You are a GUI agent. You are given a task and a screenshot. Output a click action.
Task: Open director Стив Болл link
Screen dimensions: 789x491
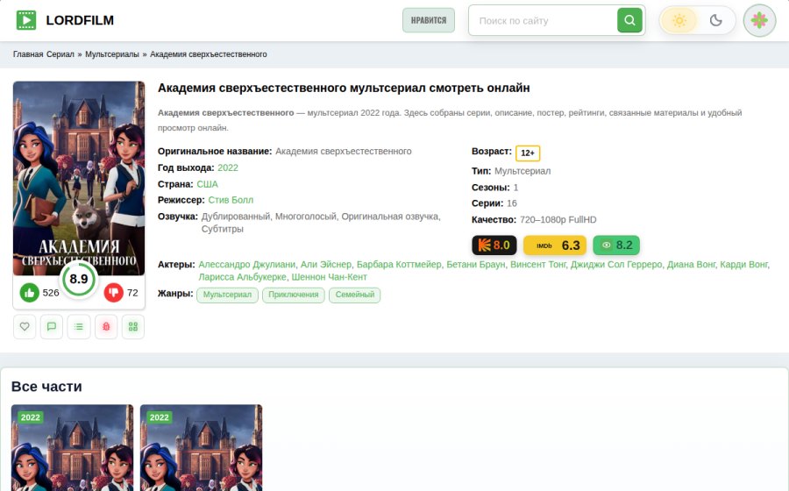tap(231, 200)
